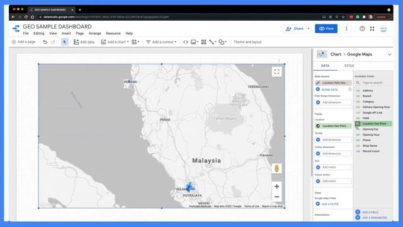Image resolution: width=403 pixels, height=227 pixels.
Task: Open the line tool dropdown
Action: [213, 42]
